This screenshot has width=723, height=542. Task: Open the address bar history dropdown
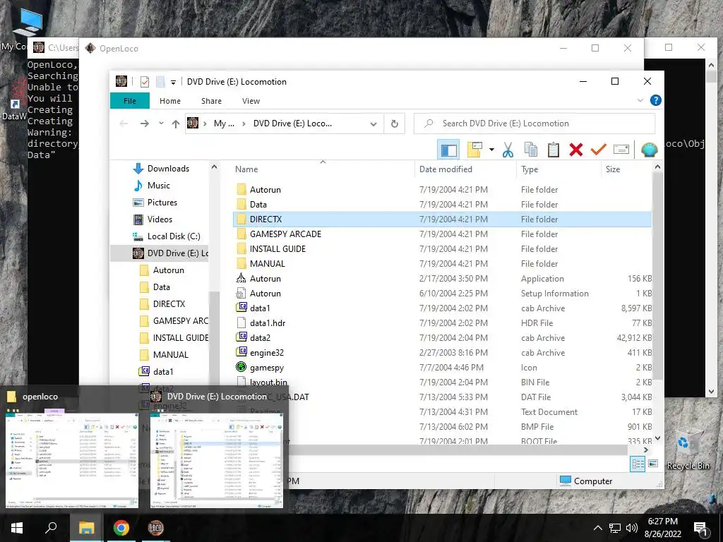[x=374, y=124]
